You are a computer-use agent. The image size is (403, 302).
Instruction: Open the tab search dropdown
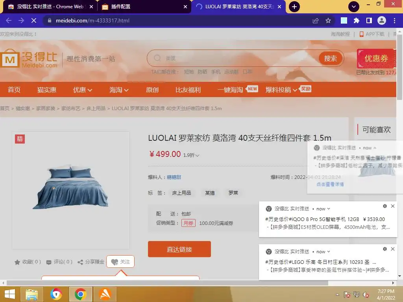coord(354,7)
